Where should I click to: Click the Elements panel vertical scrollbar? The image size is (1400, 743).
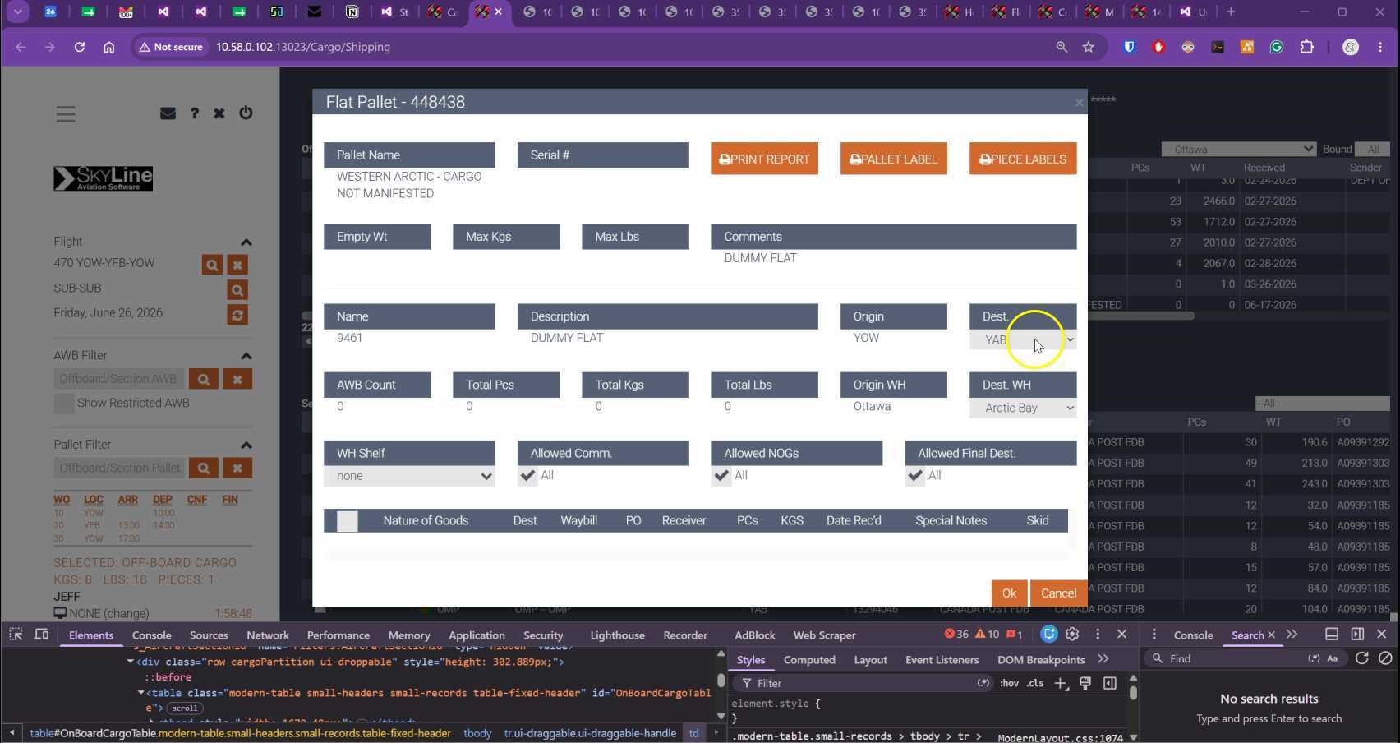point(721,681)
